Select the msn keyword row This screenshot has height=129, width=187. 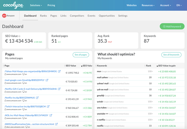click(139, 71)
